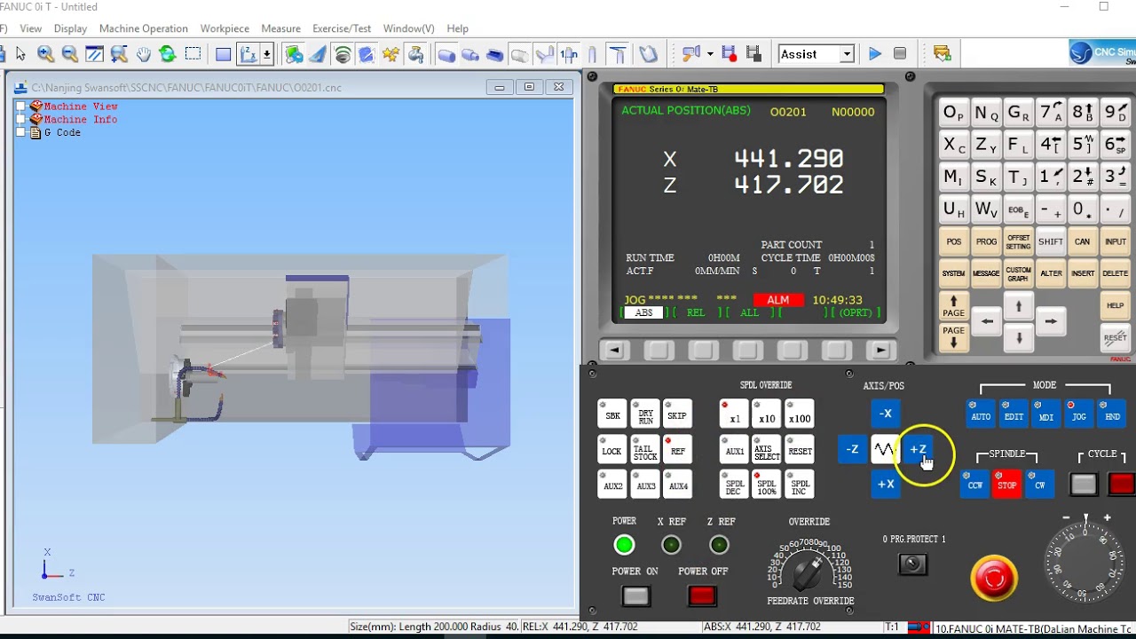Click the zoom out magnifier icon

[x=70, y=54]
